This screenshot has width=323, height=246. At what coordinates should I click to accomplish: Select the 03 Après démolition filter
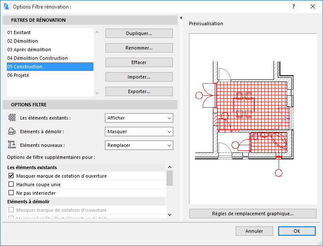click(50, 50)
